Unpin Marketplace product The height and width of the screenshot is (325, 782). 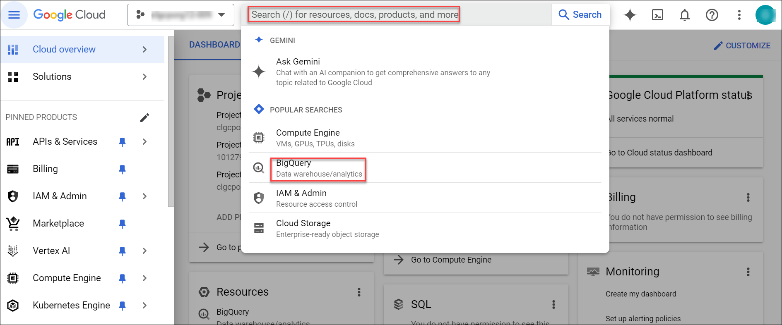122,224
